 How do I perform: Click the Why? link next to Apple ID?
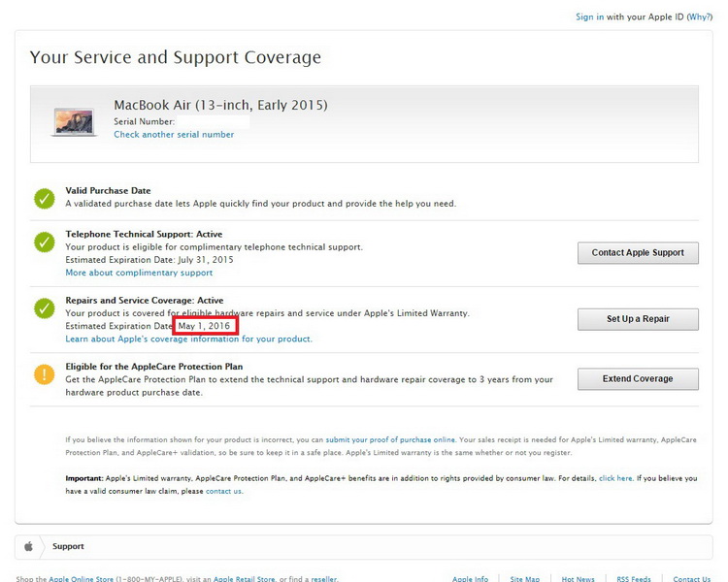(x=699, y=16)
